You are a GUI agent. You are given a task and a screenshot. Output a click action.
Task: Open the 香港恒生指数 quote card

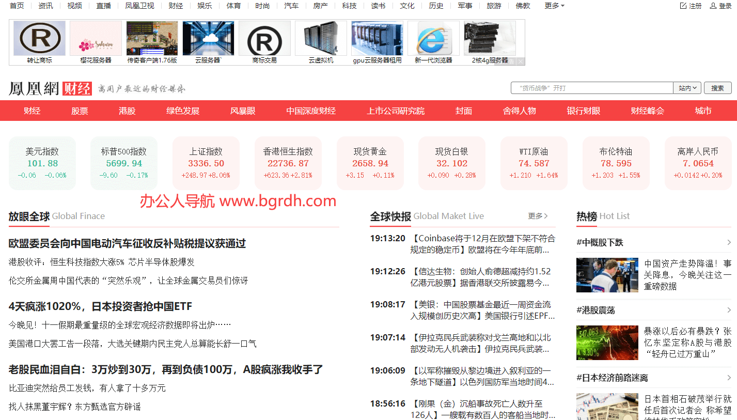288,163
